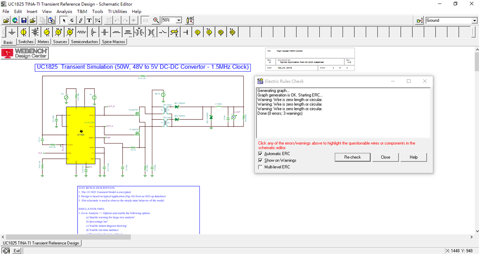The image size is (479, 254).
Task: Switch to the Semiconductors component tab
Action: pos(85,42)
